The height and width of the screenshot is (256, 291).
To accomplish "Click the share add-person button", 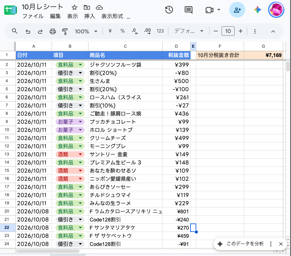I will tap(237, 10).
